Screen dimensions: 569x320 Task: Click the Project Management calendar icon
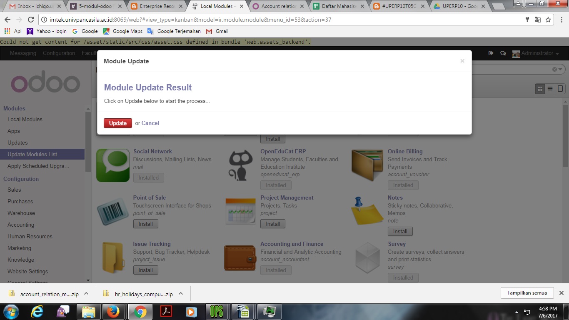coord(240,212)
